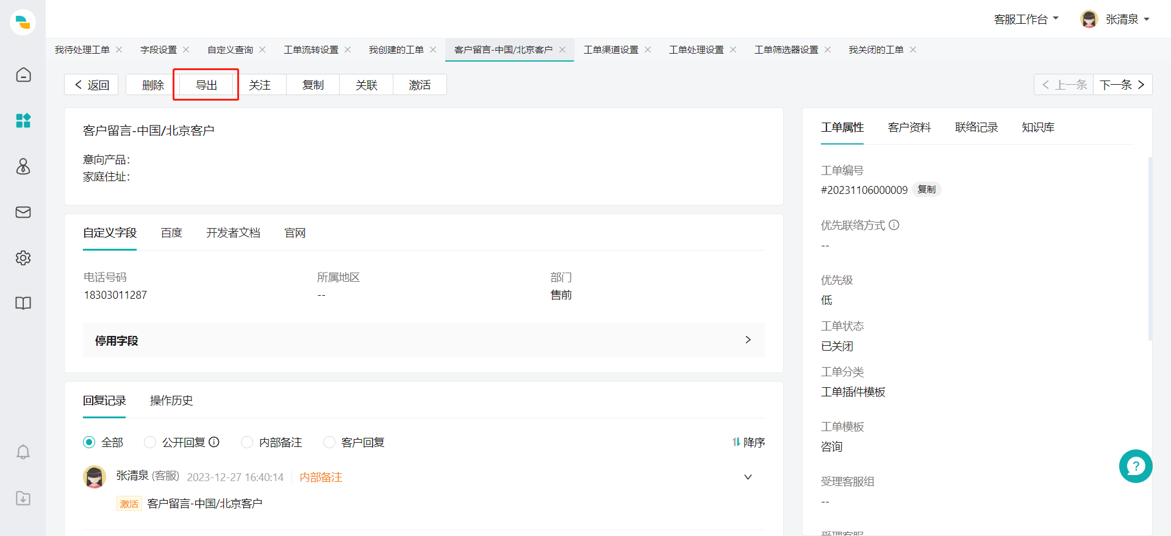Close the 工单处理设置 tab

pyautogui.click(x=733, y=49)
